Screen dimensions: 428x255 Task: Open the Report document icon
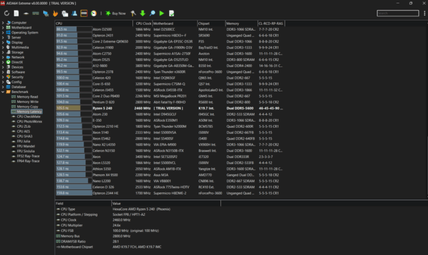pyautogui.click(x=16, y=13)
